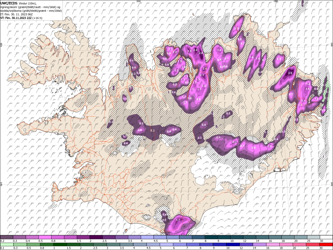Choose the lavender 4 snow legend swatch
This screenshot has width=333, height=250.
coord(147,237)
